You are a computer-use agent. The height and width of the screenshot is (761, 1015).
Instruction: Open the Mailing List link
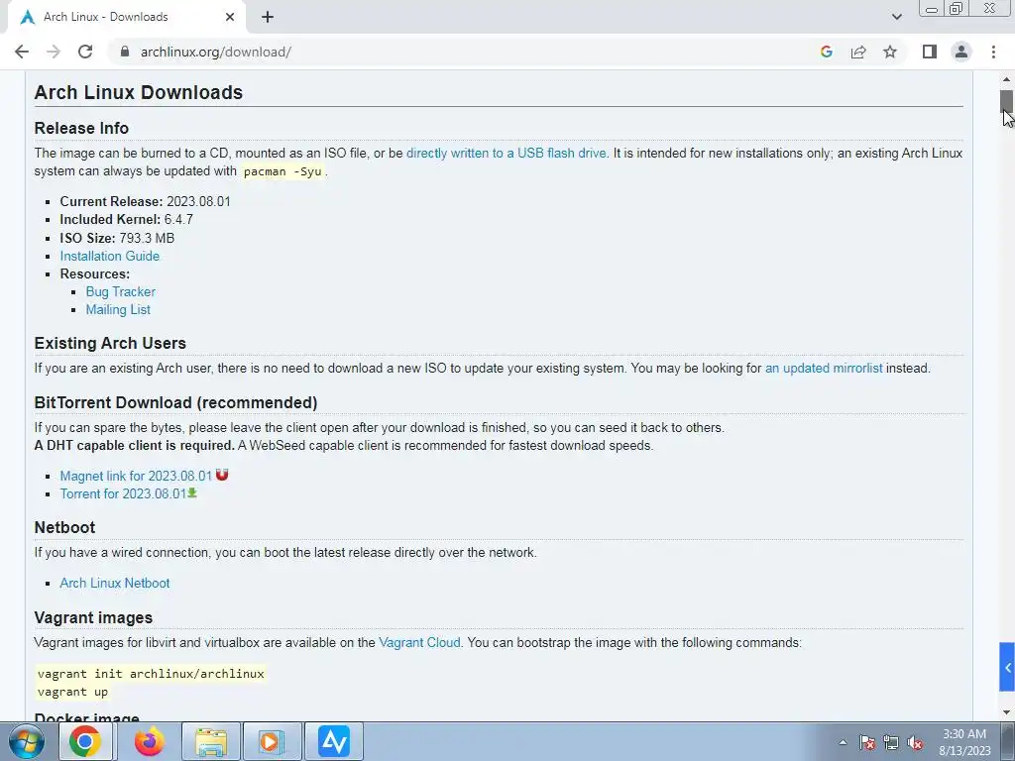118,310
